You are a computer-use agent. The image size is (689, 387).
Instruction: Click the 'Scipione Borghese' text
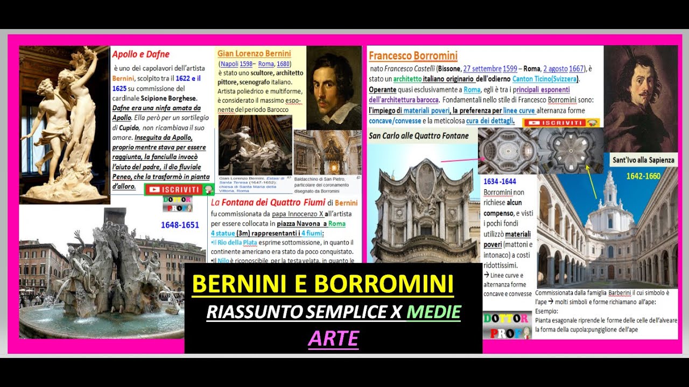[168, 98]
